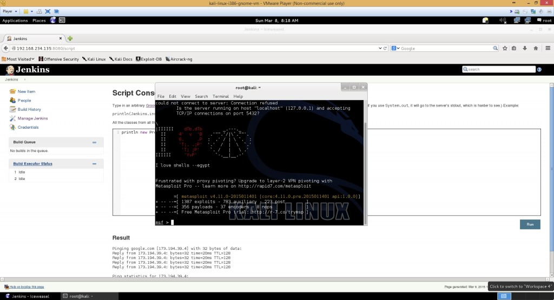Image resolution: width=554 pixels, height=300 pixels.
Task: Show bookmarks list icon
Action: point(514,48)
